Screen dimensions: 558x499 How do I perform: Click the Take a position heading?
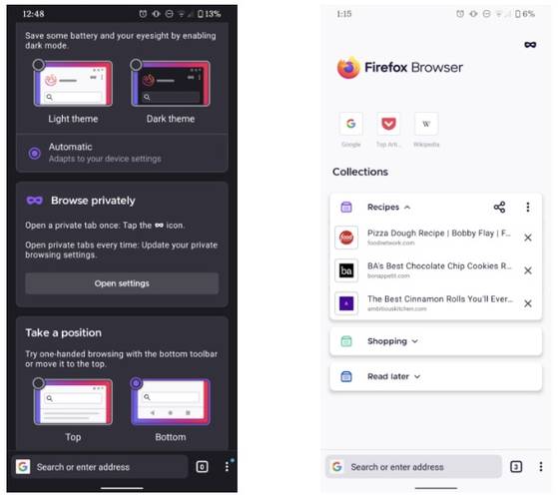[x=63, y=333]
